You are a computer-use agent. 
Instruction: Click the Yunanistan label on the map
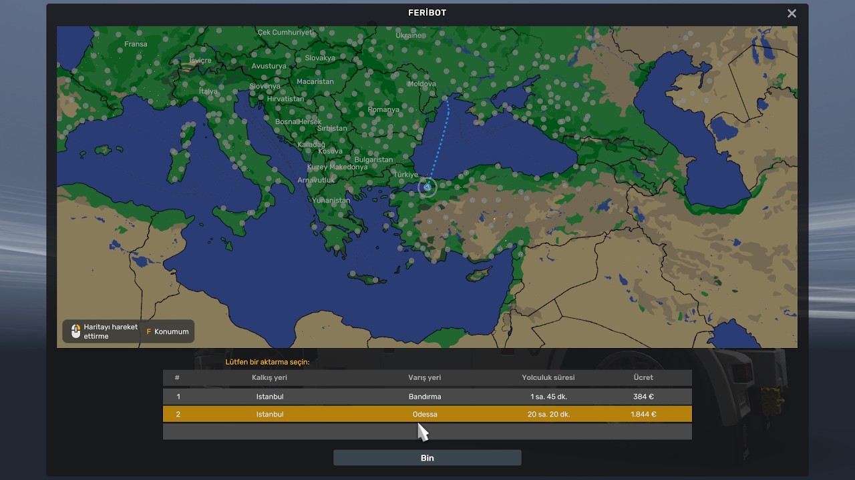331,200
